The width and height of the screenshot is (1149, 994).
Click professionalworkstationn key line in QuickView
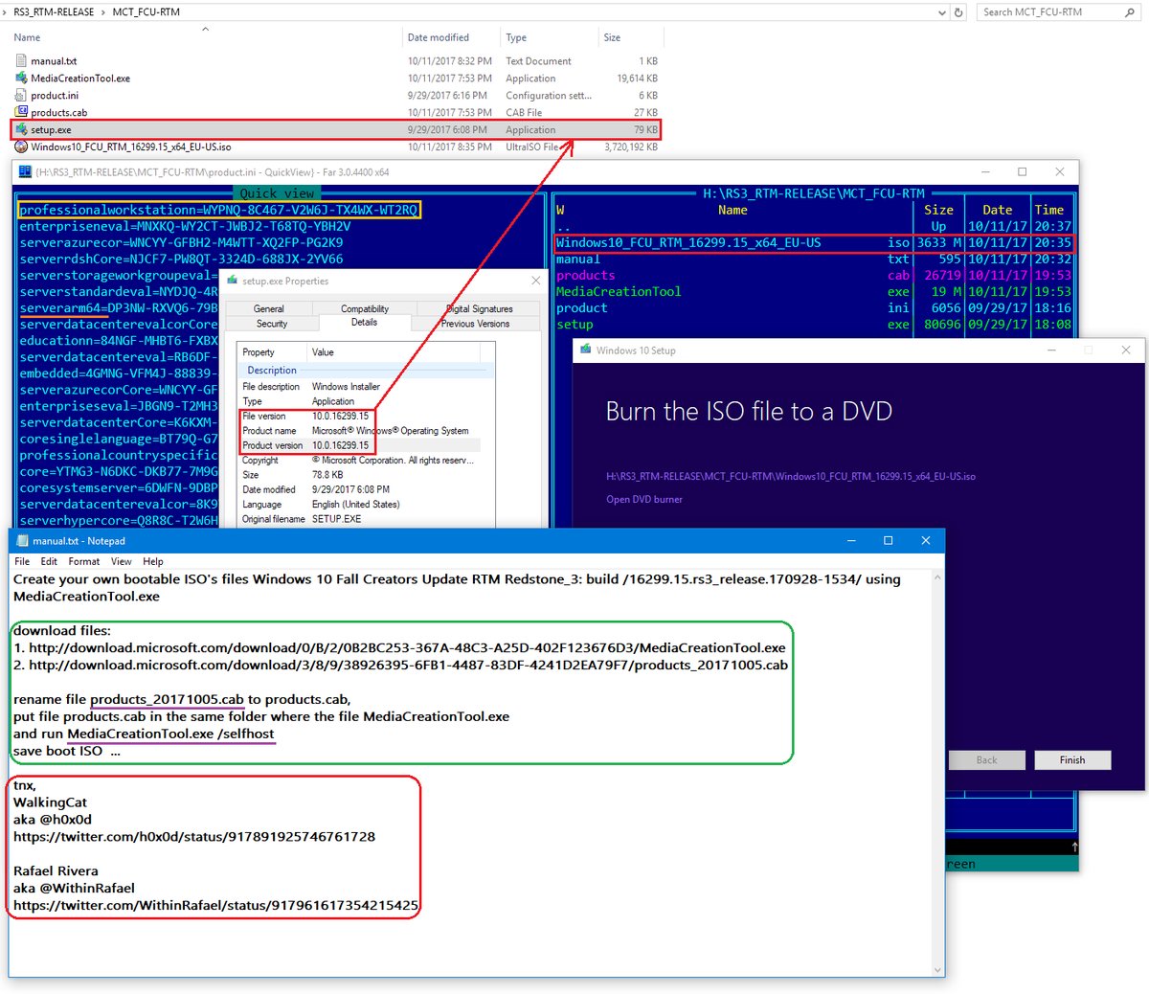pos(219,210)
